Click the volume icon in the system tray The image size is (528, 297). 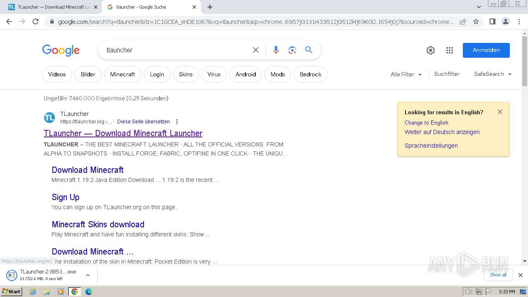tap(469, 292)
